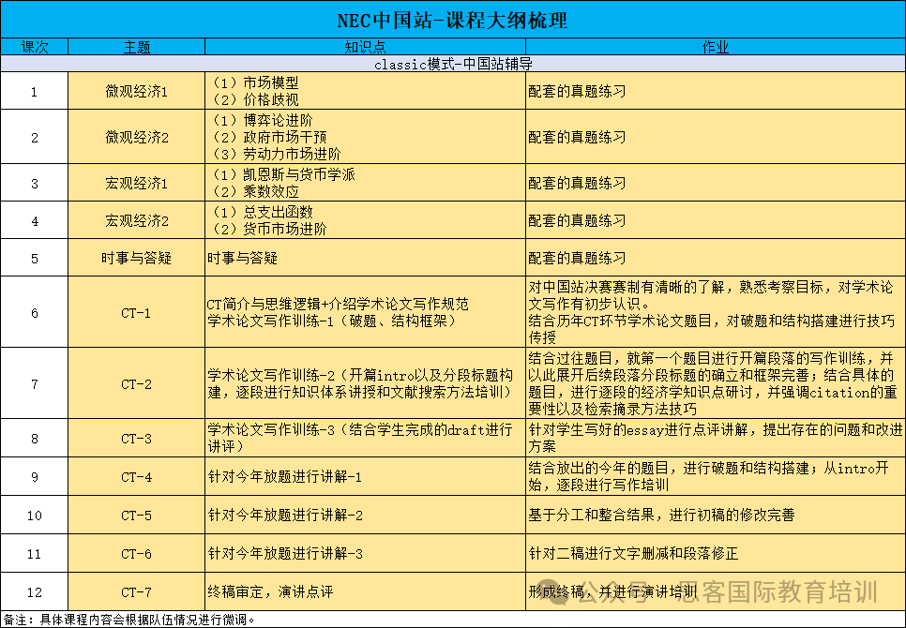Viewport: 906px width, 628px height.
Task: Click the title "NEC中国站-课程大纲梳理"
Action: 452,21
